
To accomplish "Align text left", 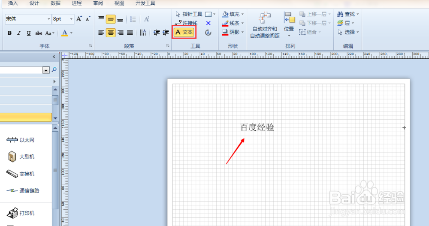I will [x=101, y=33].
